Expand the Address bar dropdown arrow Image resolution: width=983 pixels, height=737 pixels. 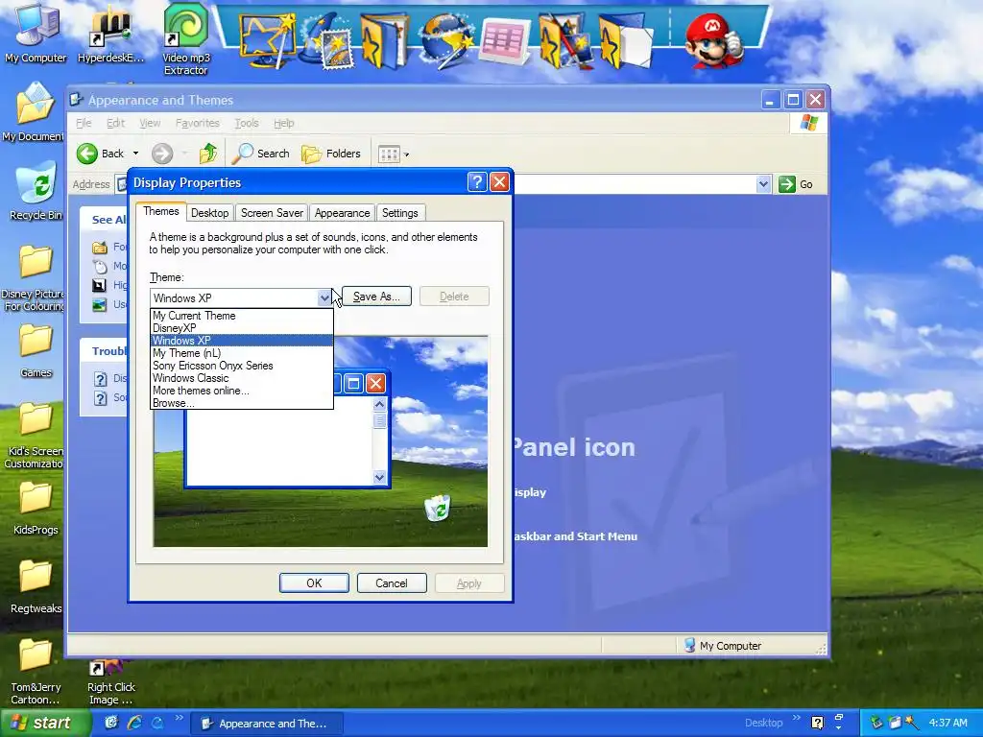pyautogui.click(x=763, y=184)
